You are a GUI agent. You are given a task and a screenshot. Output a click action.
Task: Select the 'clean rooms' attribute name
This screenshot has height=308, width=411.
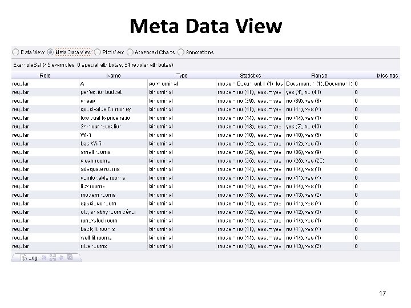click(x=95, y=161)
